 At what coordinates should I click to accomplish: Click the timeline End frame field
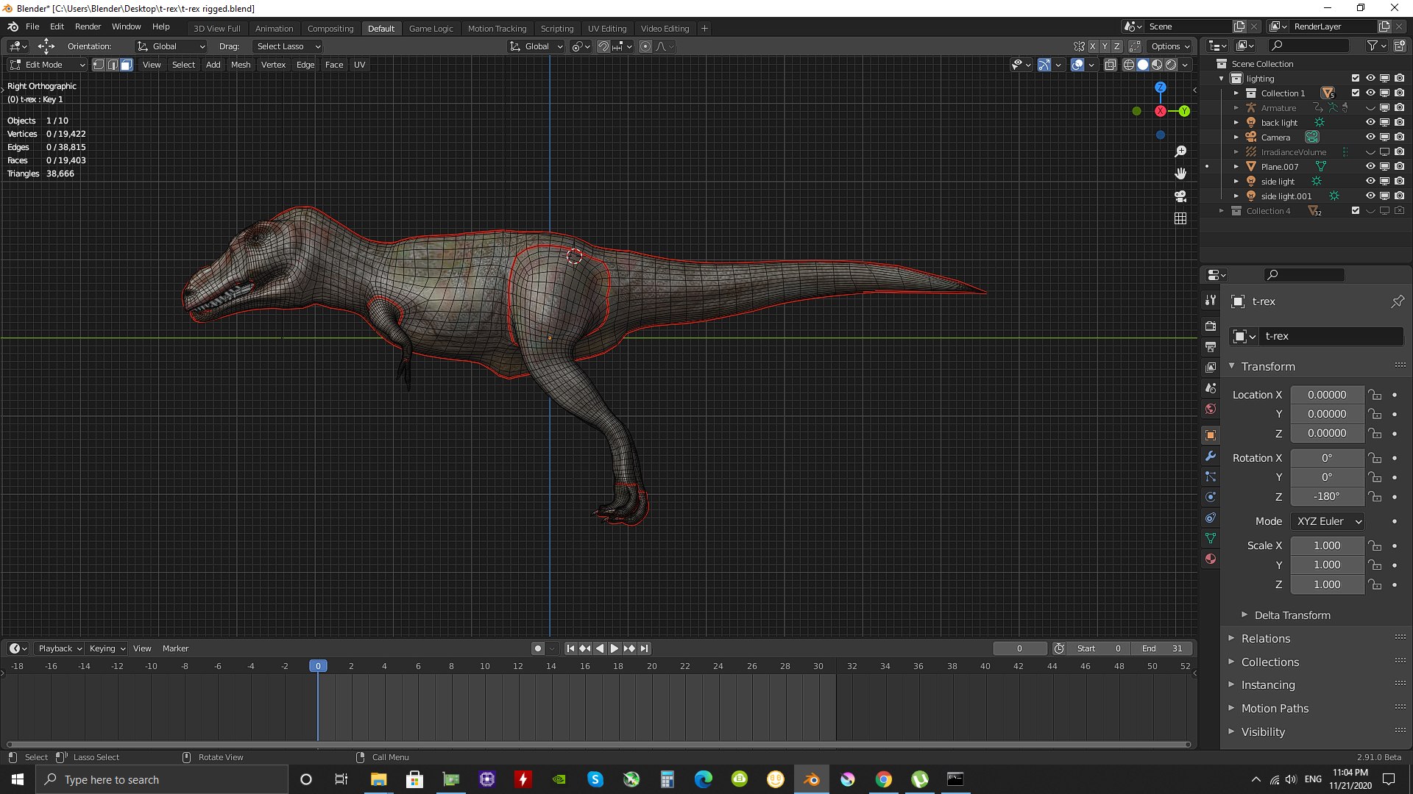coord(1162,648)
